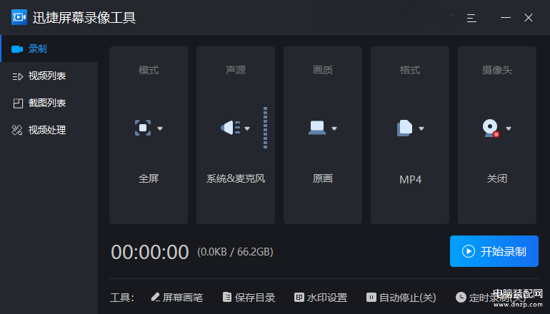Open 水印设置 watermark settings
This screenshot has height=314, width=550.
coord(321,298)
